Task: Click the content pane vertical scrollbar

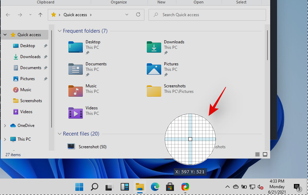Action: [x=267, y=45]
